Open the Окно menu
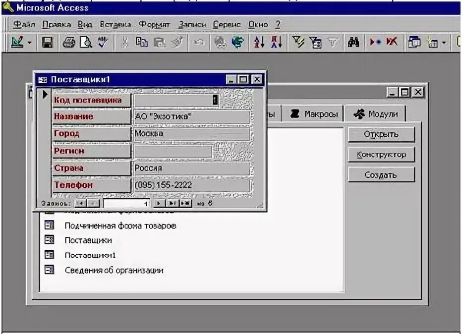This screenshot has height=334, width=462. (258, 24)
